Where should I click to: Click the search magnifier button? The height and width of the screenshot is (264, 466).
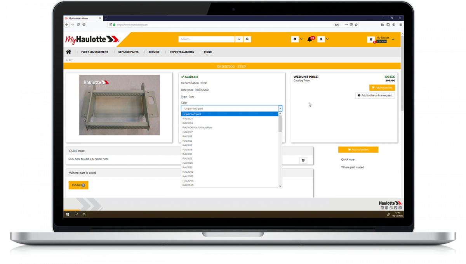coord(247,39)
